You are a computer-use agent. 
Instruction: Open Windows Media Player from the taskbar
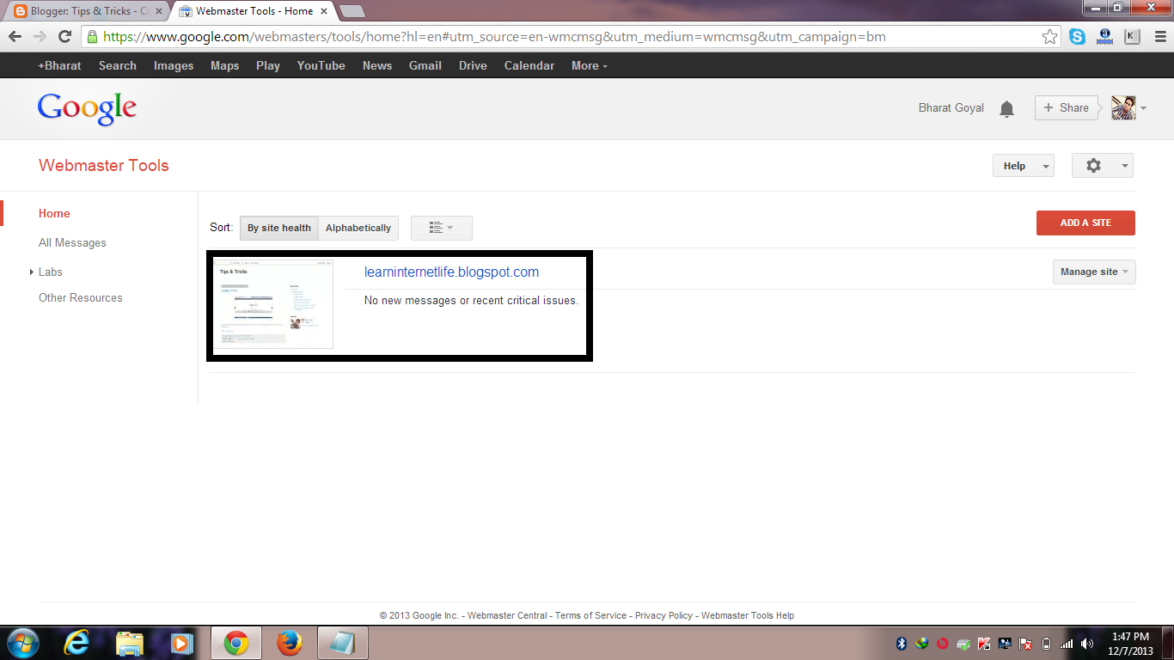pyautogui.click(x=181, y=643)
